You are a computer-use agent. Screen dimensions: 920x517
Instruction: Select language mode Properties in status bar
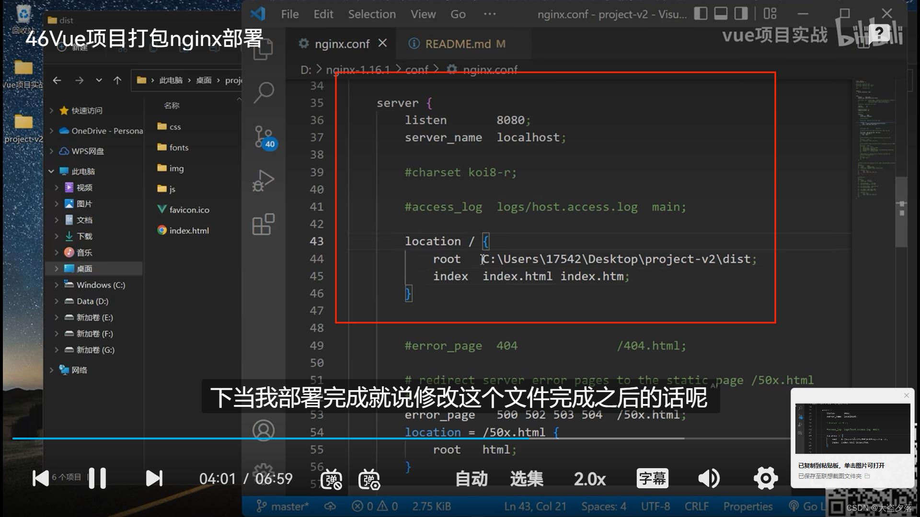(748, 506)
